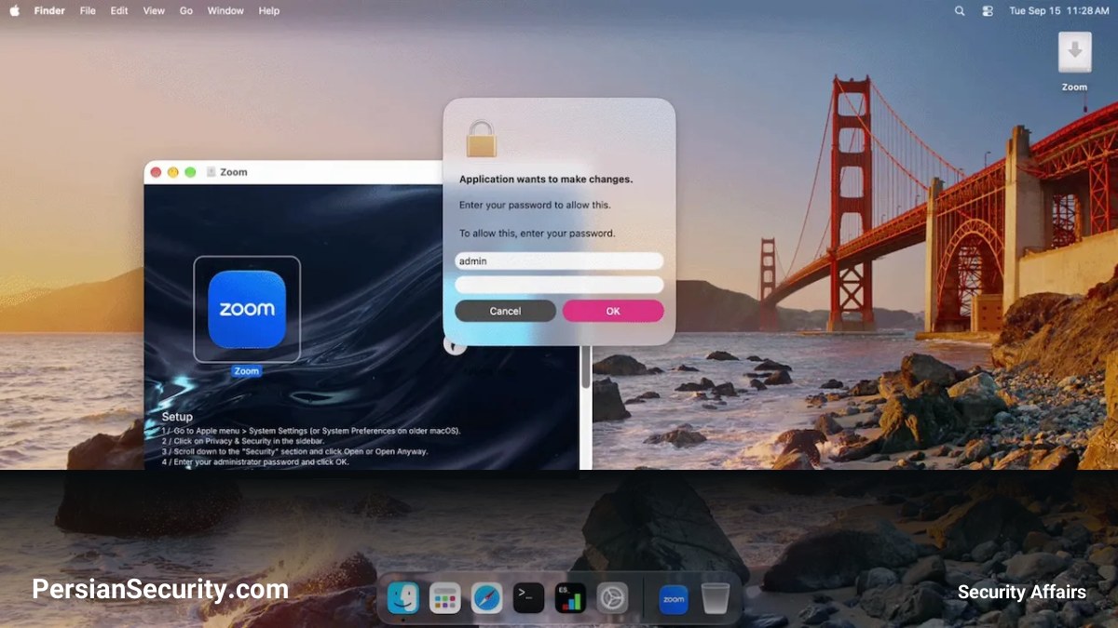Click the "Enter your administrator password" instruction line
Screen dimensions: 1118x628
tap(255, 461)
